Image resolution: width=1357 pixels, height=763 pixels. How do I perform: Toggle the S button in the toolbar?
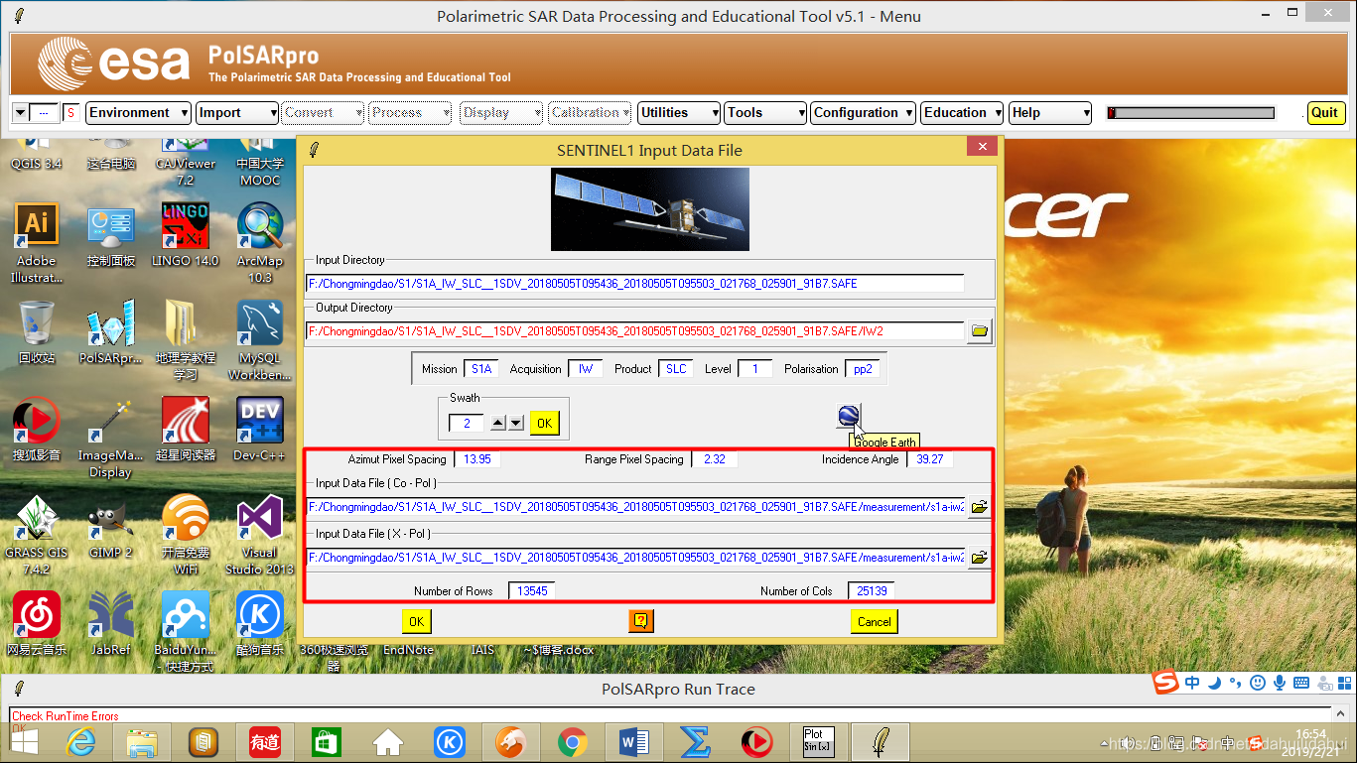[70, 113]
